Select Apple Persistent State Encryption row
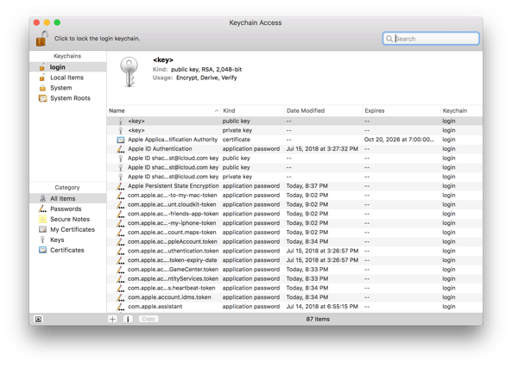 click(294, 186)
